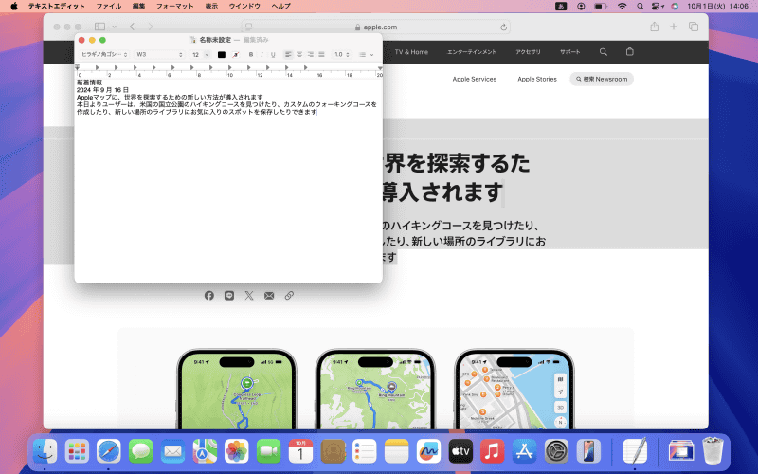Viewport: 758px width, 474px height.
Task: Open the list bullets and numbering dropdown
Action: click(367, 55)
